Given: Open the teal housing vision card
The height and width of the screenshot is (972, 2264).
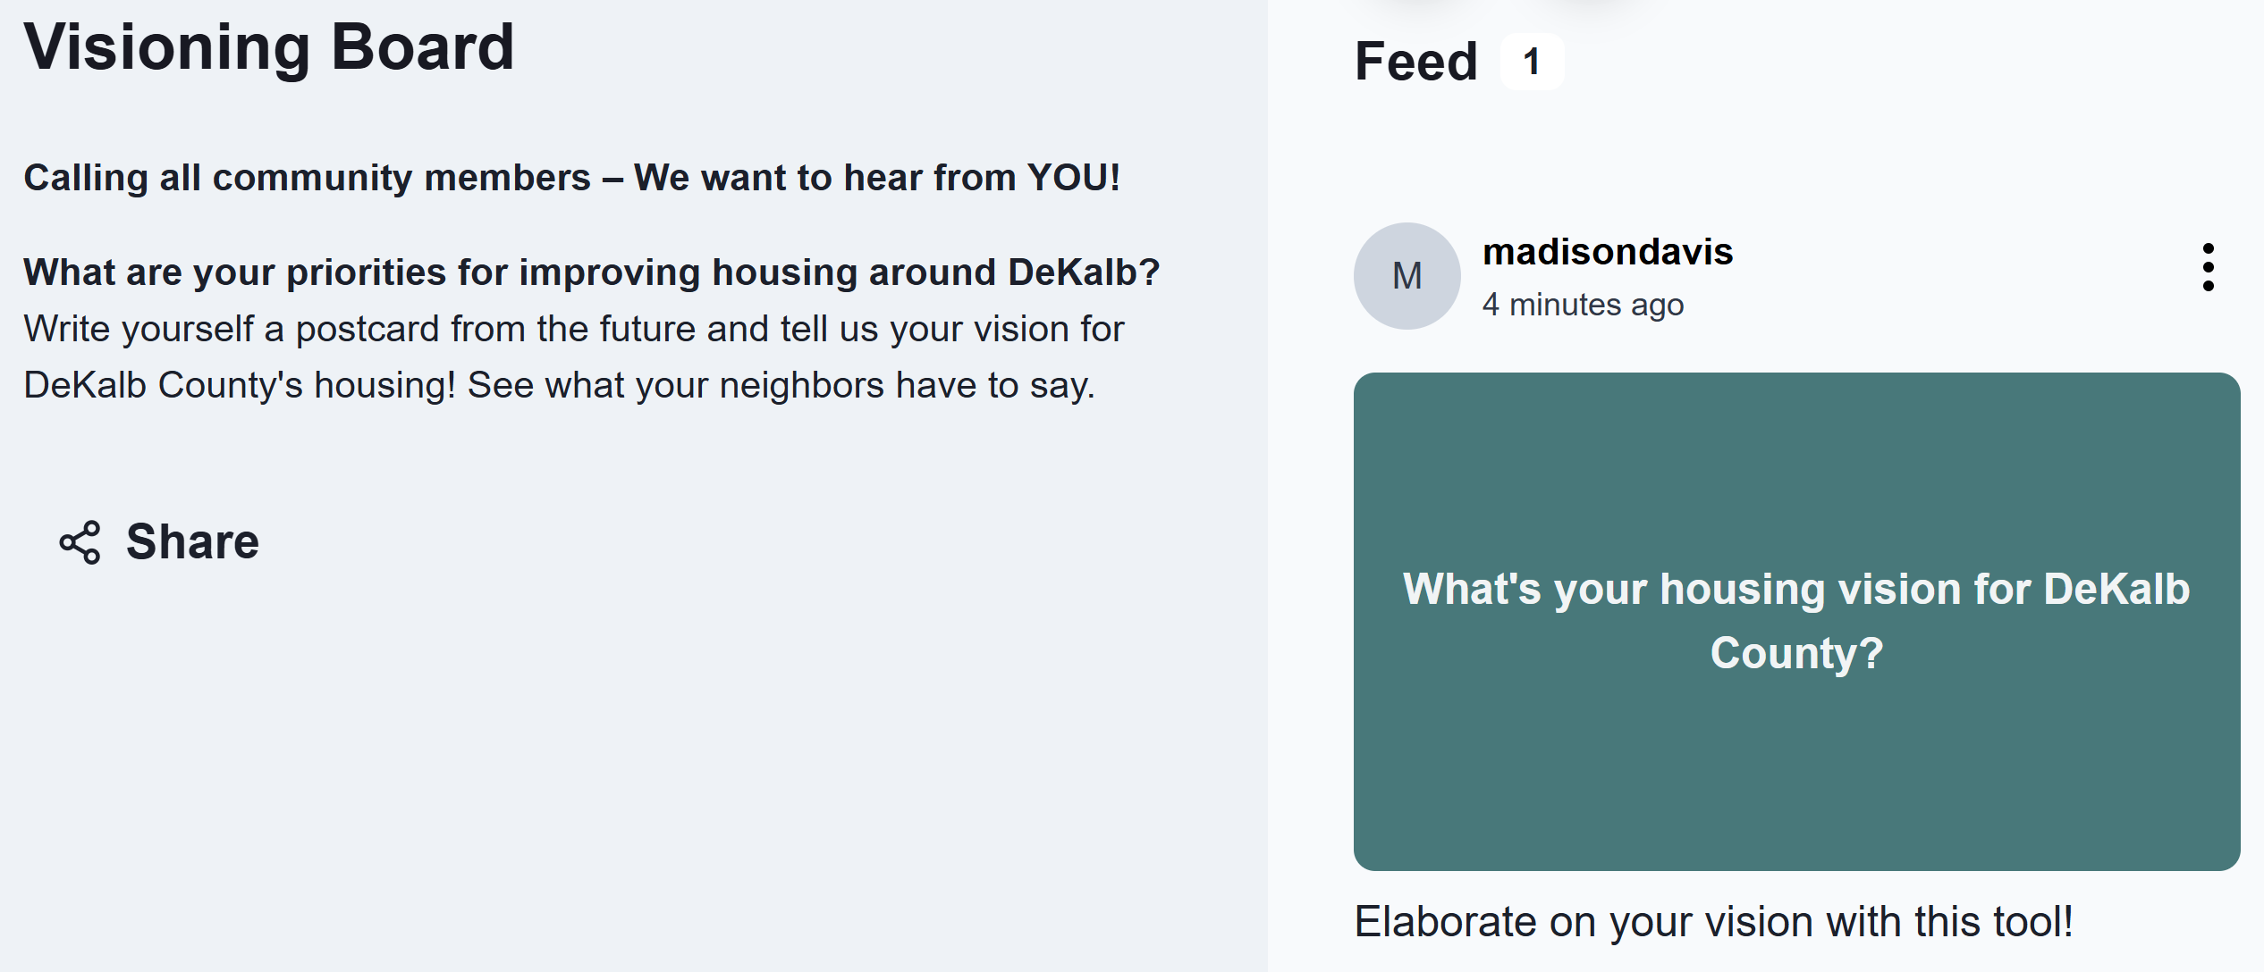Looking at the screenshot, I should 1796,759.
